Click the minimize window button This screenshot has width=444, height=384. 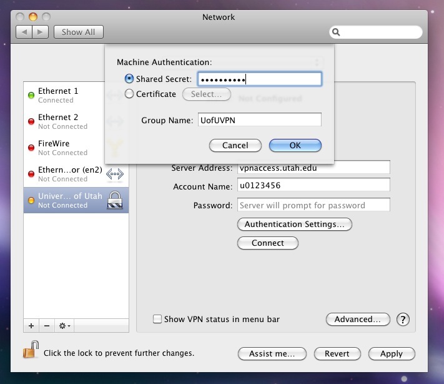tap(33, 17)
